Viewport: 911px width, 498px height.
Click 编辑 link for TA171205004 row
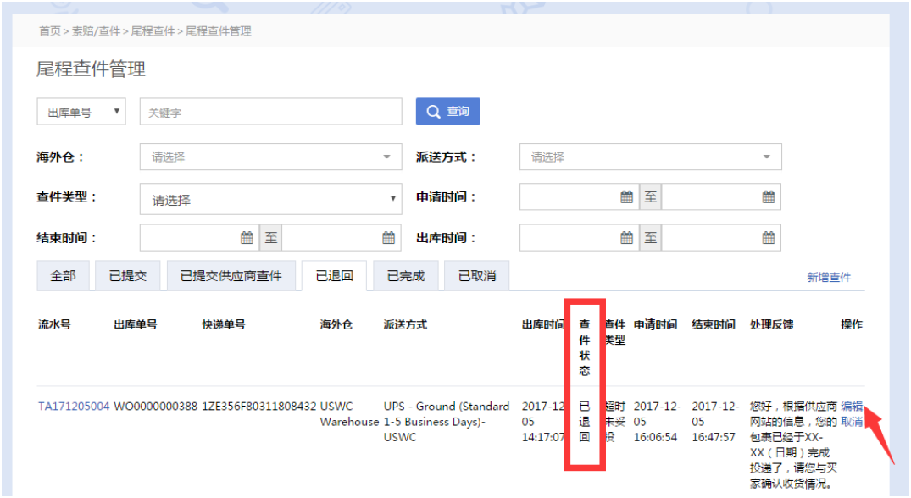[852, 407]
